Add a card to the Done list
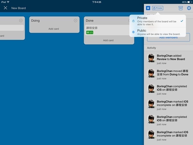 point(108,40)
